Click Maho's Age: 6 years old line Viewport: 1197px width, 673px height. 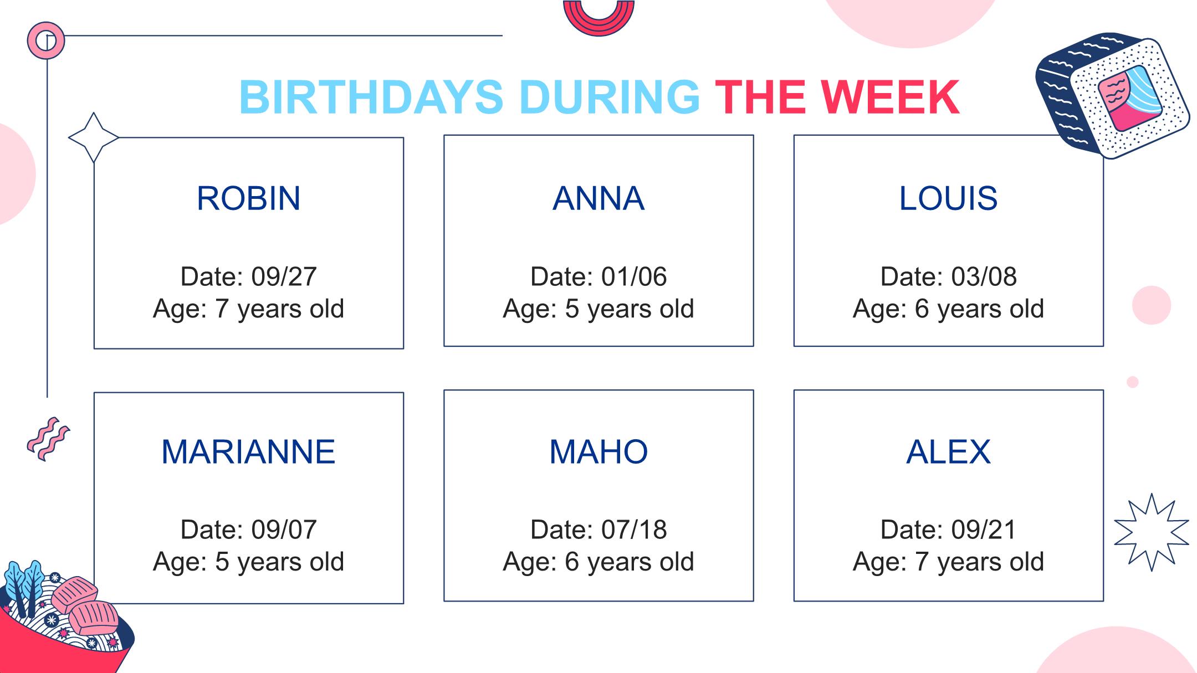(x=598, y=562)
